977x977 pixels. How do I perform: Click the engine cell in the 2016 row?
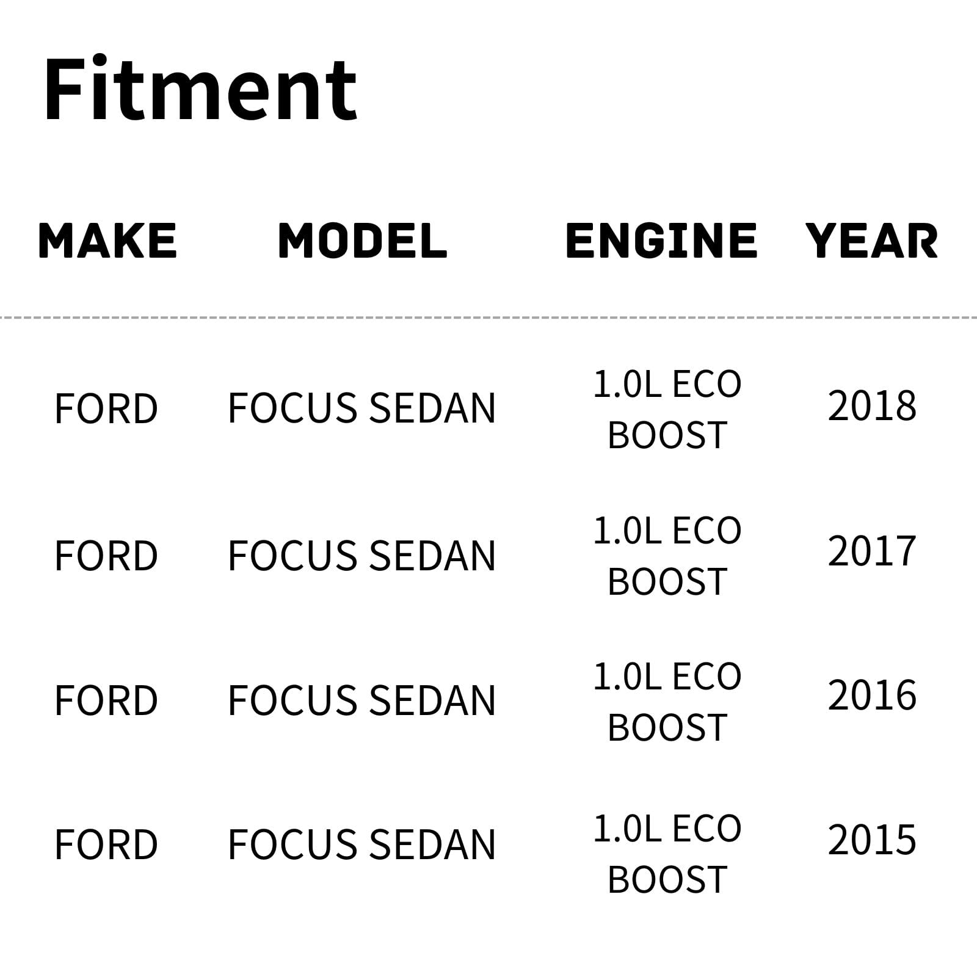click(667, 702)
